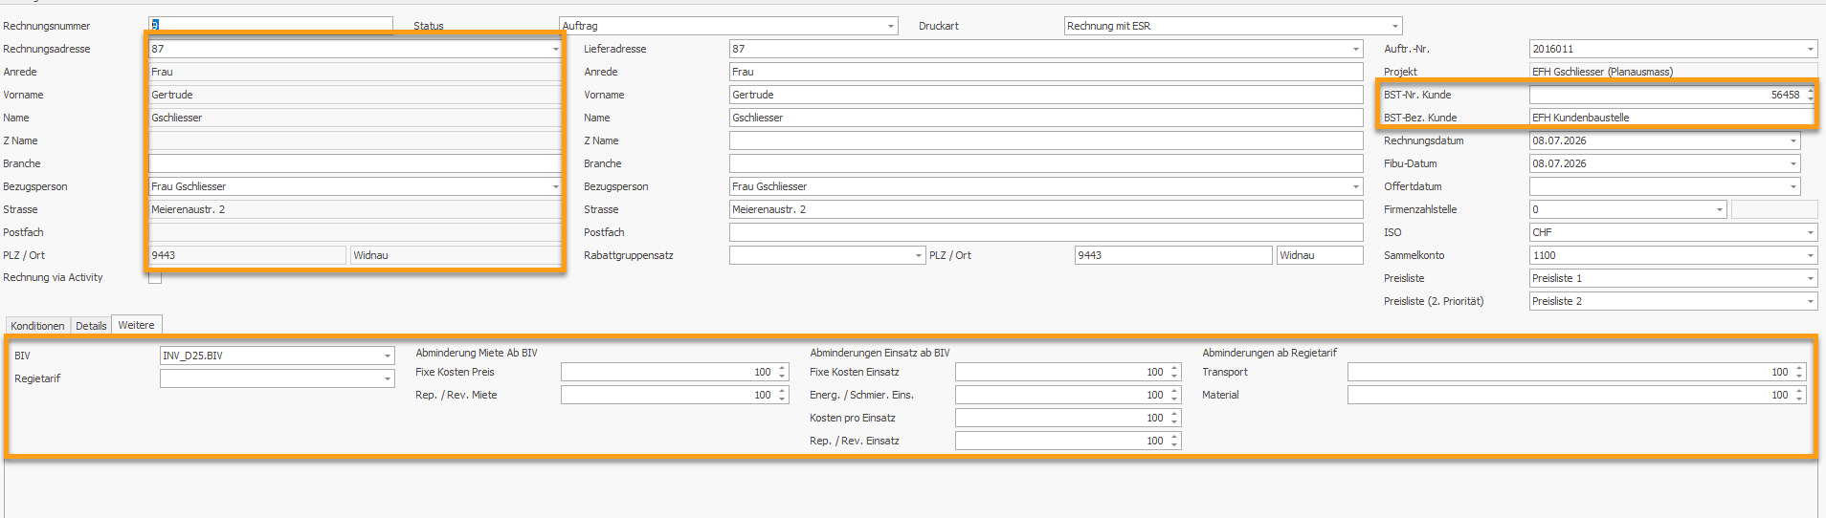Image resolution: width=1826 pixels, height=518 pixels.
Task: Click the delivery Strasse field Meierenaustr. 2
Action: coord(1046,209)
